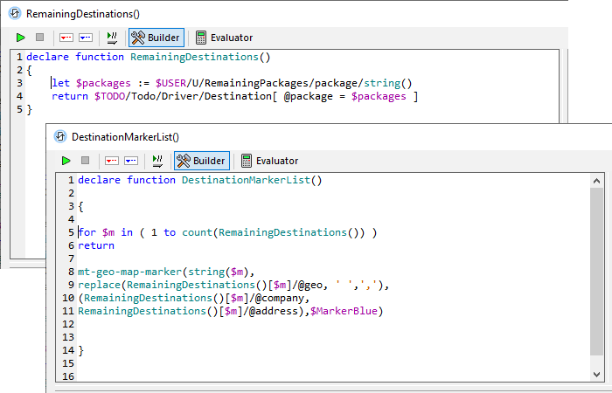Toggle Builder mode in DestinationMarkerList window

202,161
